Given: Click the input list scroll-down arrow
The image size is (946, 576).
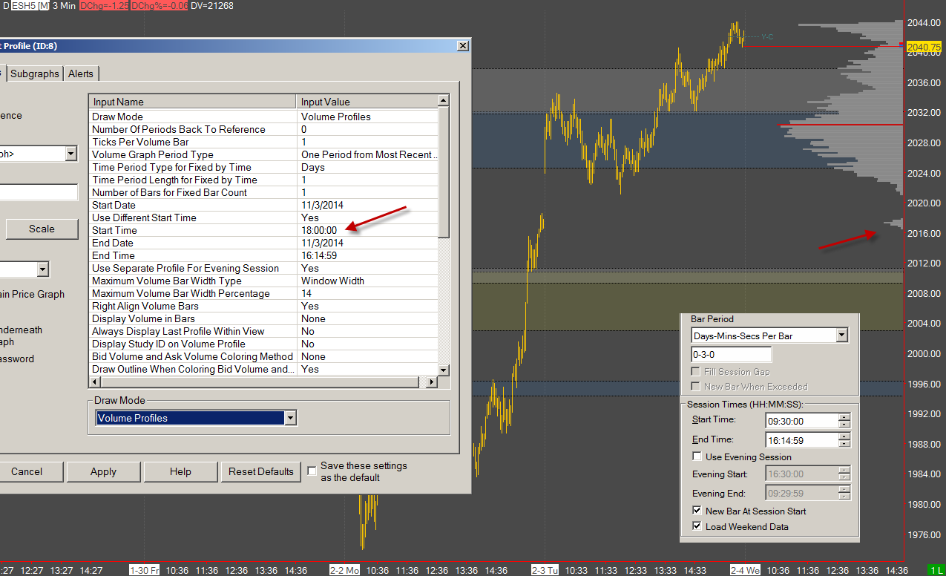Looking at the screenshot, I should tap(444, 370).
